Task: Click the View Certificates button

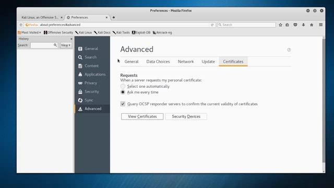Action: [x=142, y=116]
